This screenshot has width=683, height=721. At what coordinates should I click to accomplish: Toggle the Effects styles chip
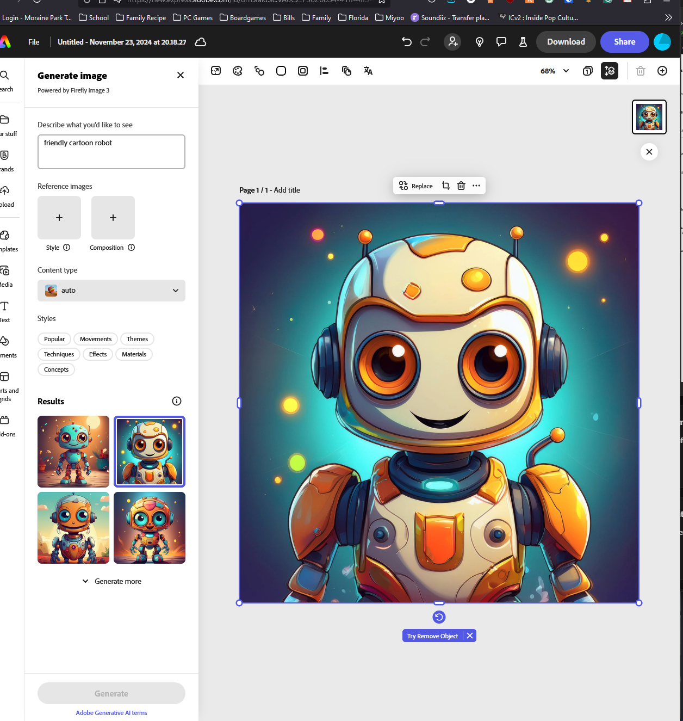98,354
